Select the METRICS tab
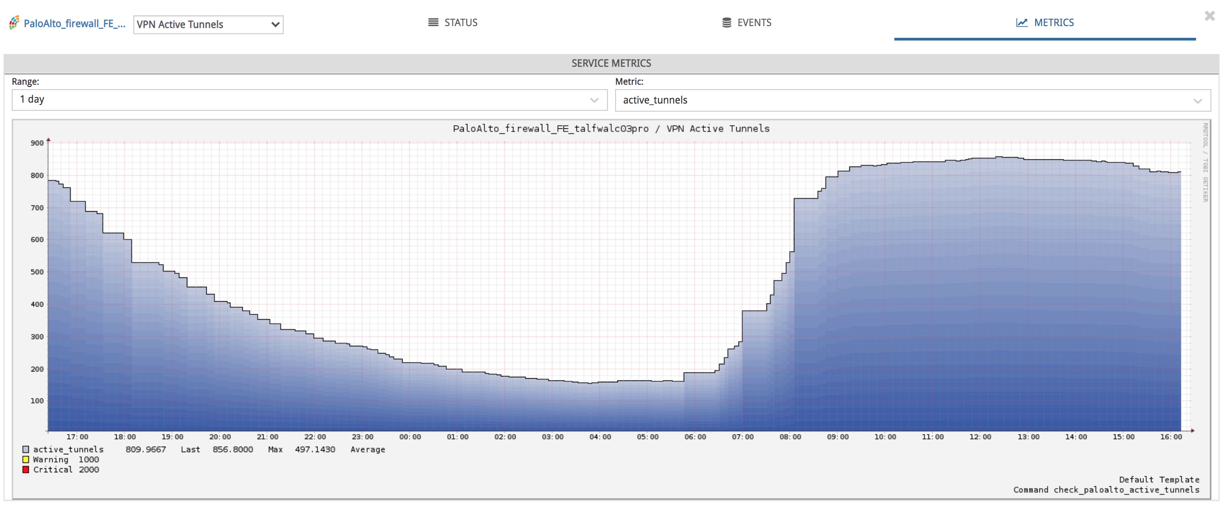This screenshot has height=516, width=1224. (x=1044, y=23)
